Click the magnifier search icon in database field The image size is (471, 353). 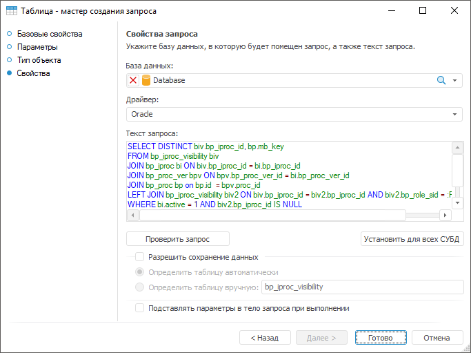(441, 80)
